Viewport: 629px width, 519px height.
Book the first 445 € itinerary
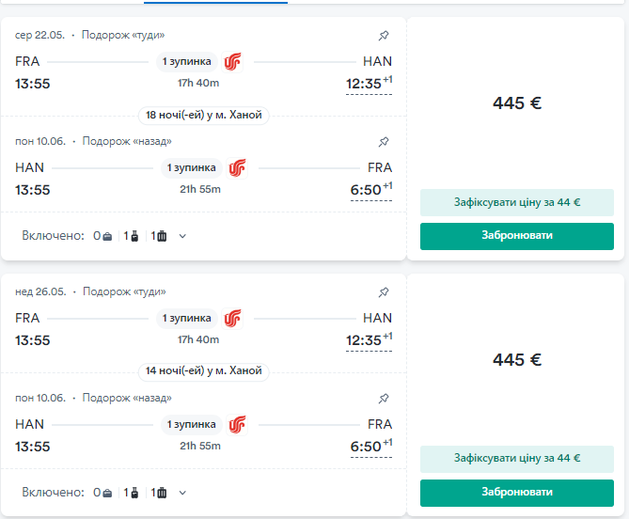click(x=517, y=236)
